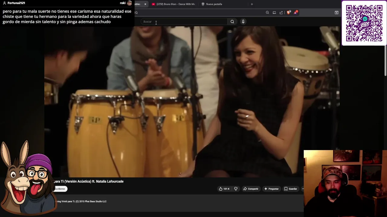387x217 pixels.
Task: Start voice search with the microphone icon
Action: tap(243, 22)
